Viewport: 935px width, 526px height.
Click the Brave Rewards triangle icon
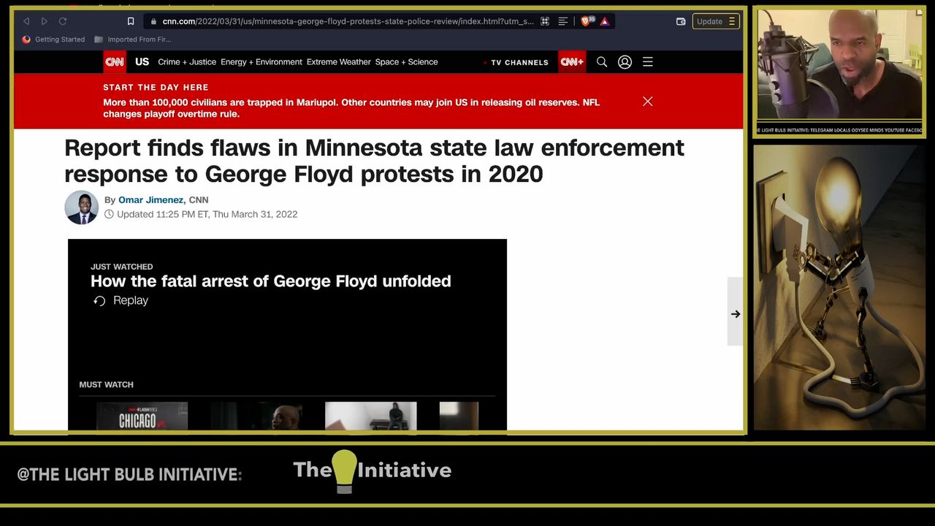click(x=605, y=22)
